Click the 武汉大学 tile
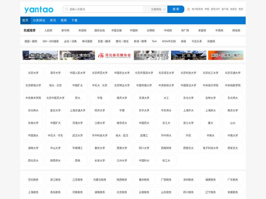266x199 pixels. tap(78, 135)
